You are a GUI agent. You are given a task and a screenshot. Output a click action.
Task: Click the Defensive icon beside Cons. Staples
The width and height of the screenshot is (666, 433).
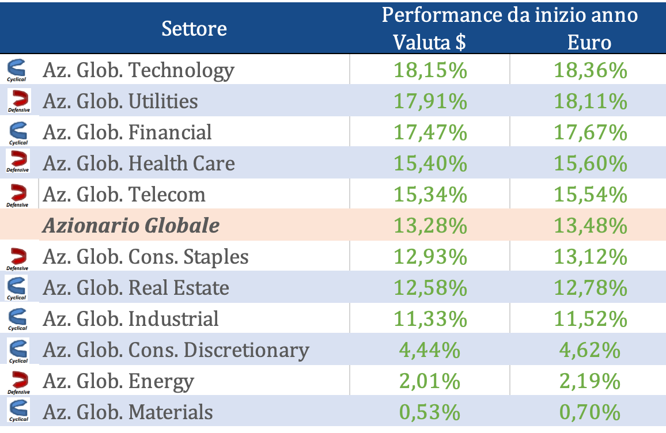pyautogui.click(x=18, y=257)
